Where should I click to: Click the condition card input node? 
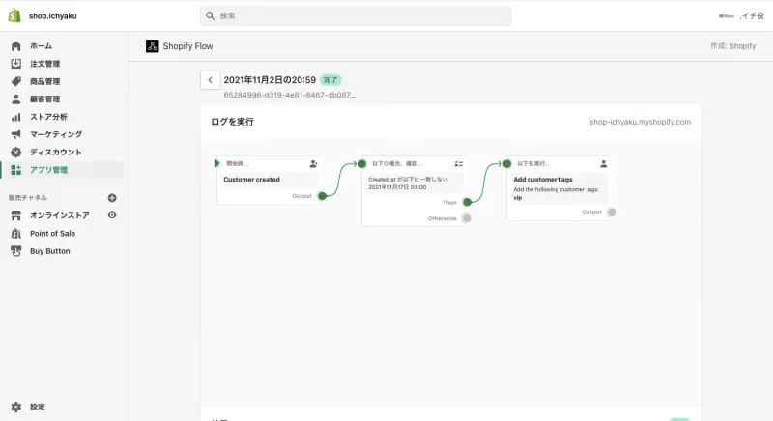362,163
